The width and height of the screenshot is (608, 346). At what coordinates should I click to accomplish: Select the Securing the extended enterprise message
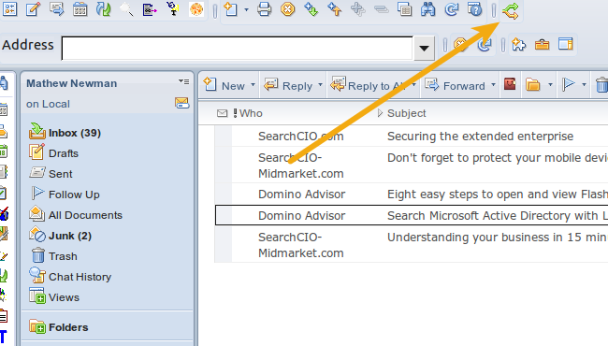click(411, 136)
